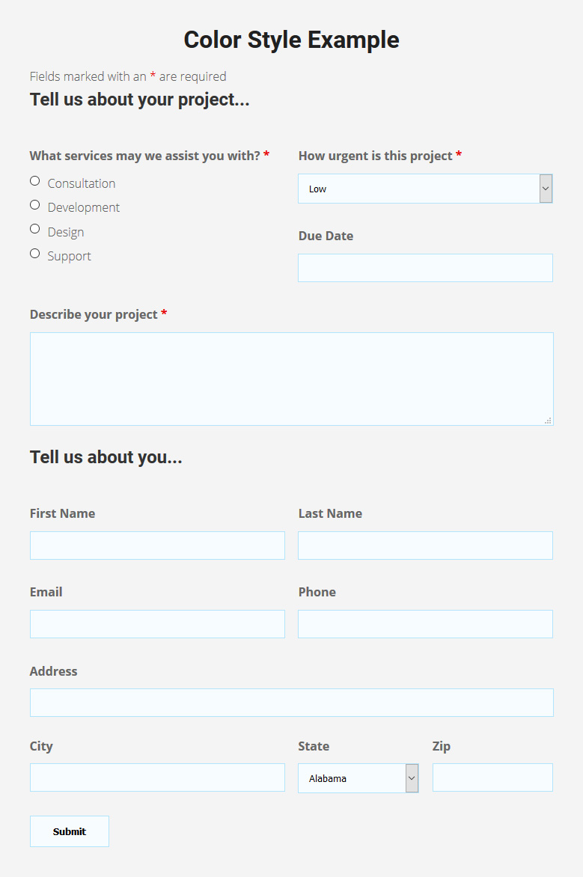This screenshot has height=877, width=583.
Task: Open the project urgency dropdown
Action: tap(418, 189)
